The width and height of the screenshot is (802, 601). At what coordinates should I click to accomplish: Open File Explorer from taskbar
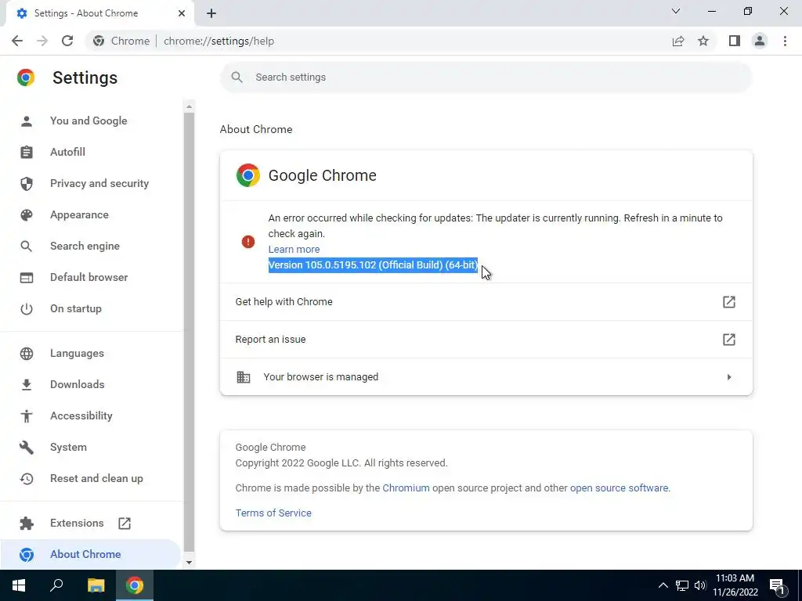(x=96, y=585)
